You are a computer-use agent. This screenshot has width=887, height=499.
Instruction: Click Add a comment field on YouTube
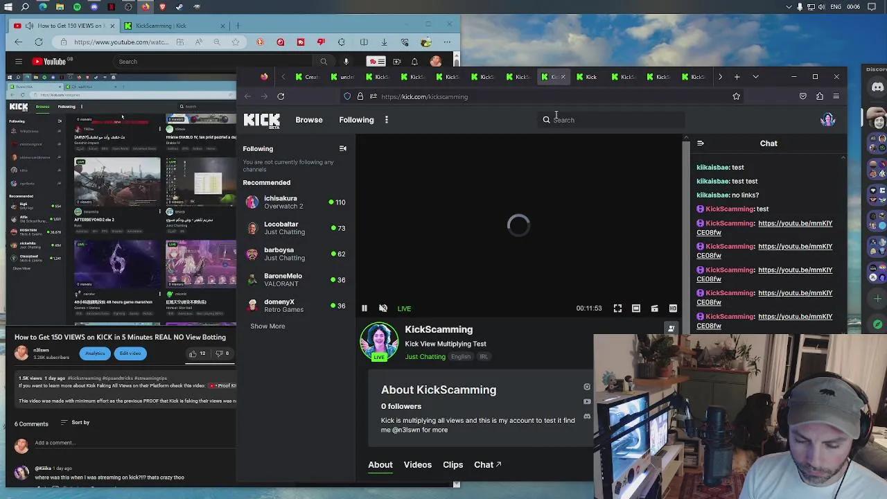point(134,443)
